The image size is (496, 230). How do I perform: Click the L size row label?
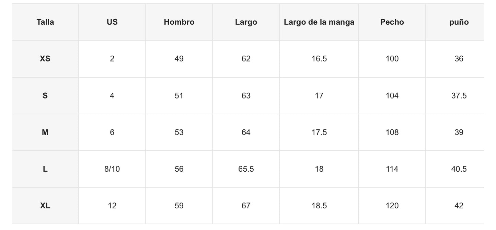pyautogui.click(x=45, y=169)
